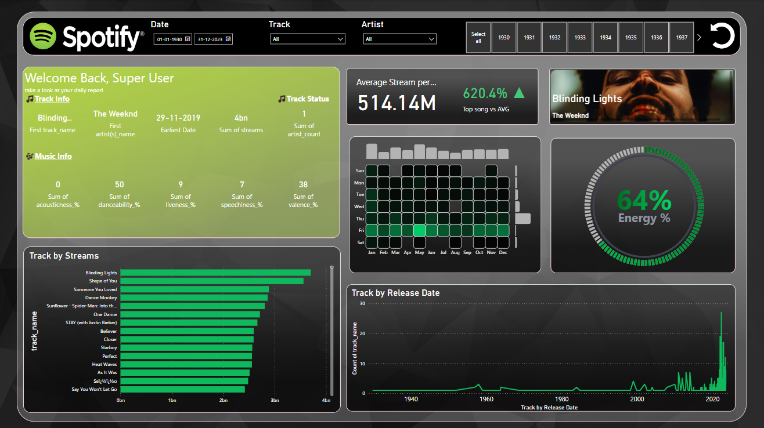Click the music note icon beside Track Info
The width and height of the screenshot is (764, 428).
[x=30, y=99]
